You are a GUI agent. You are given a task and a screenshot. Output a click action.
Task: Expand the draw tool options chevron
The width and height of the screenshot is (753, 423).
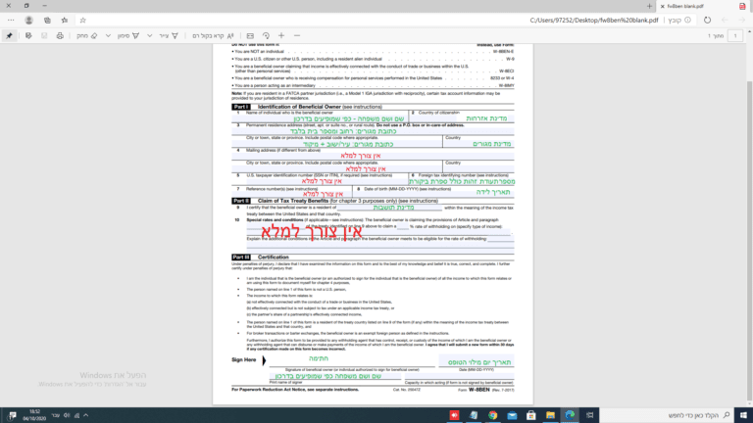pos(150,36)
